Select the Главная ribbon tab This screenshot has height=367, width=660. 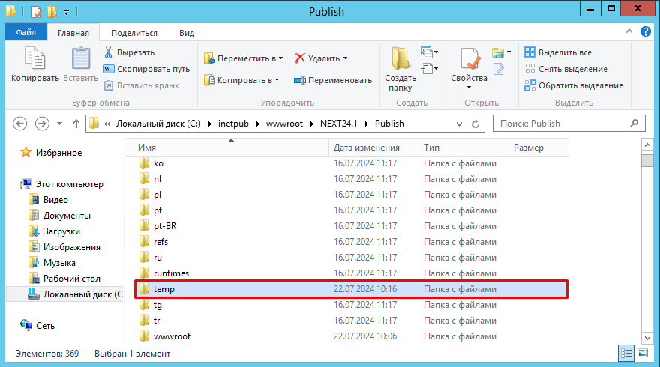[73, 33]
